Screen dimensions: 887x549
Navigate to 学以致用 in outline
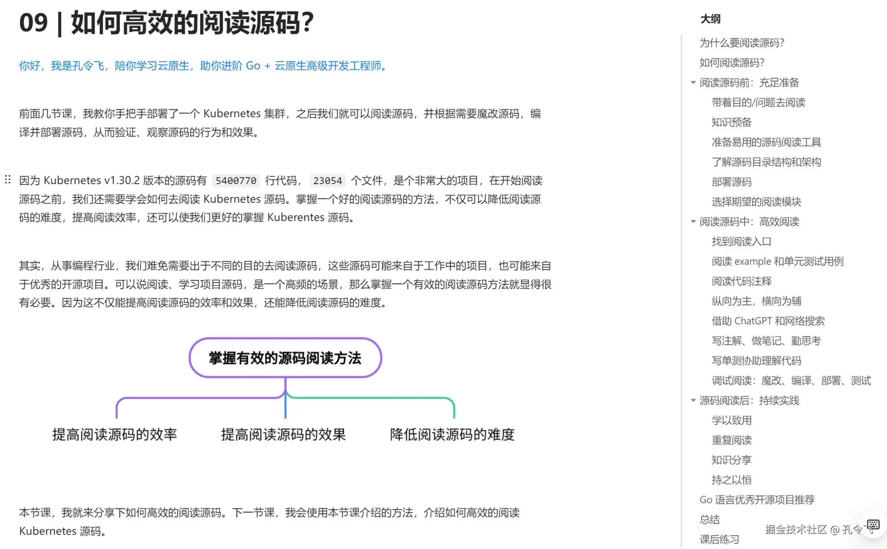click(x=731, y=420)
